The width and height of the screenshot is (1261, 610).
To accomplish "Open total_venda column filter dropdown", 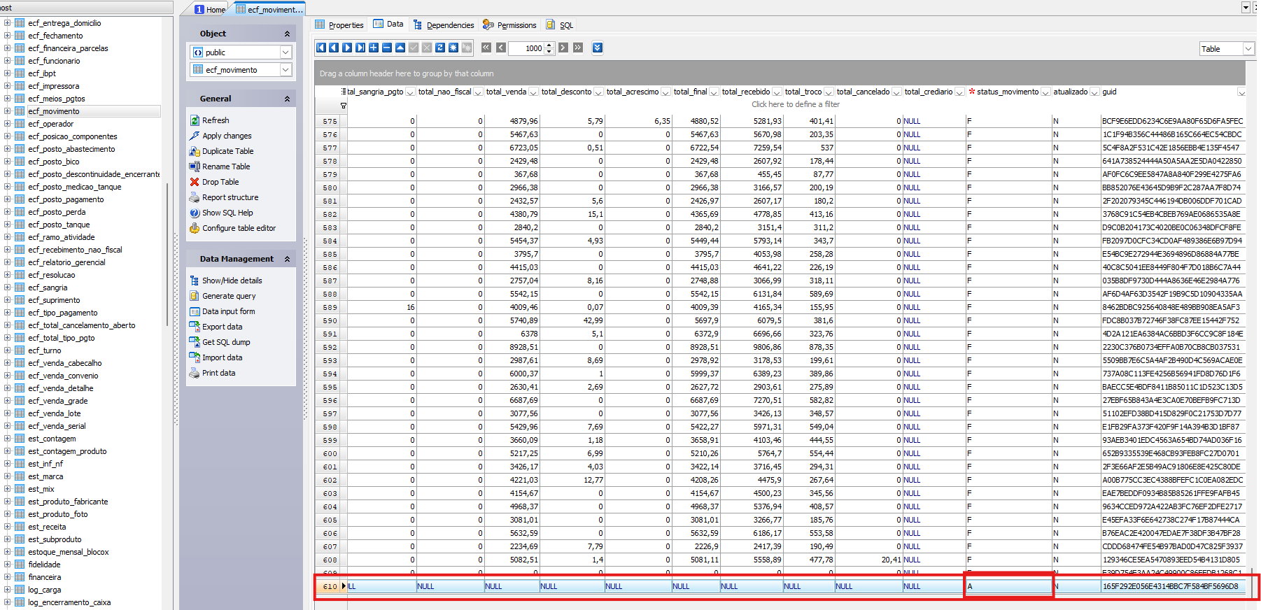I will point(533,92).
